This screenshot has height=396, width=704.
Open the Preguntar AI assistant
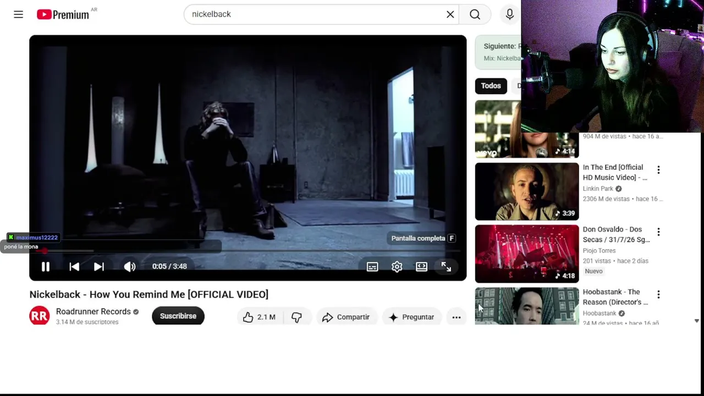tap(411, 317)
